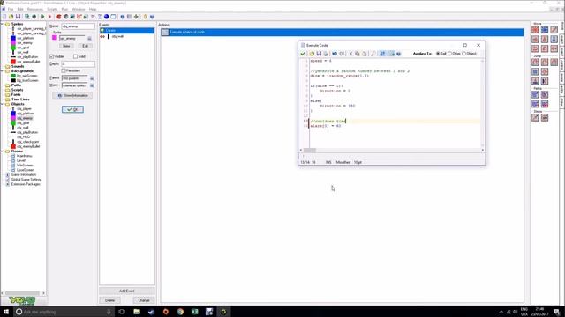Open File Explorer from the Windows taskbar
The image size is (565, 317).
137,312
